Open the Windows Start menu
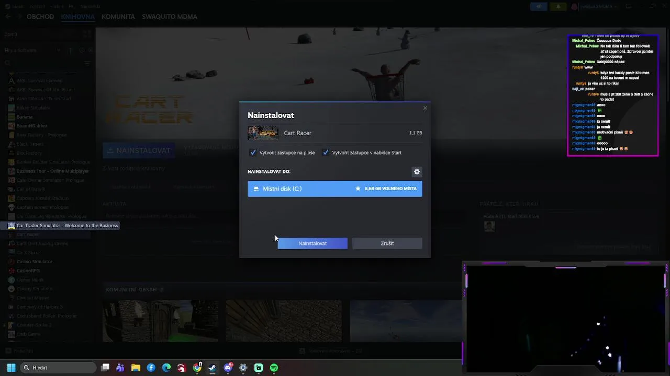The height and width of the screenshot is (376, 670). click(x=11, y=368)
